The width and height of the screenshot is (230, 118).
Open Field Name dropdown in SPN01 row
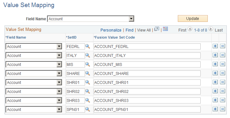coord(59,110)
